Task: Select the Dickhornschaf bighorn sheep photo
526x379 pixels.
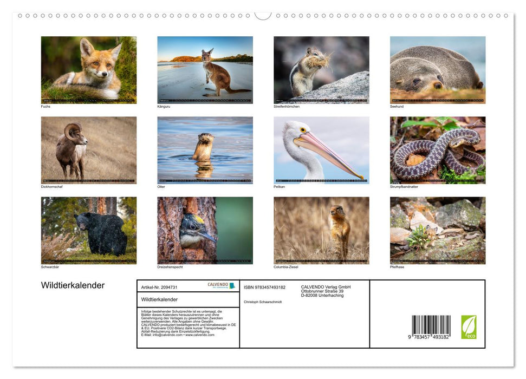Action: coord(88,149)
